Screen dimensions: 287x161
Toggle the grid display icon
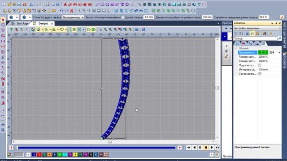(x=74, y=30)
